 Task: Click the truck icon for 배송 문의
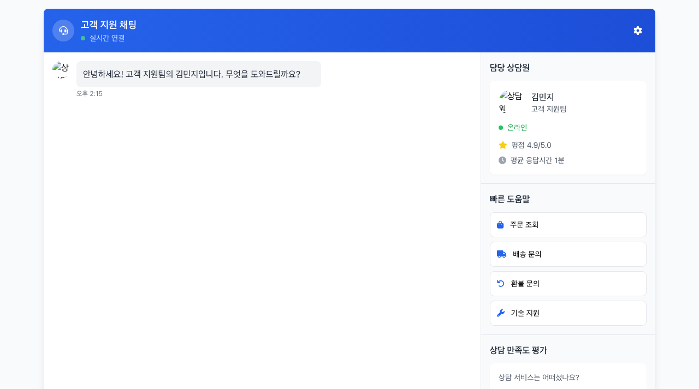pos(501,254)
